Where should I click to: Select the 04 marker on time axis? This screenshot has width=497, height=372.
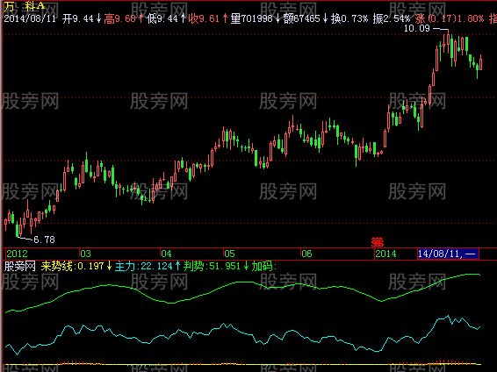[x=167, y=254]
